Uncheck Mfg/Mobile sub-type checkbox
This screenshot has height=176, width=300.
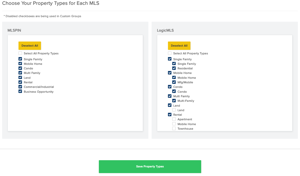174,82
